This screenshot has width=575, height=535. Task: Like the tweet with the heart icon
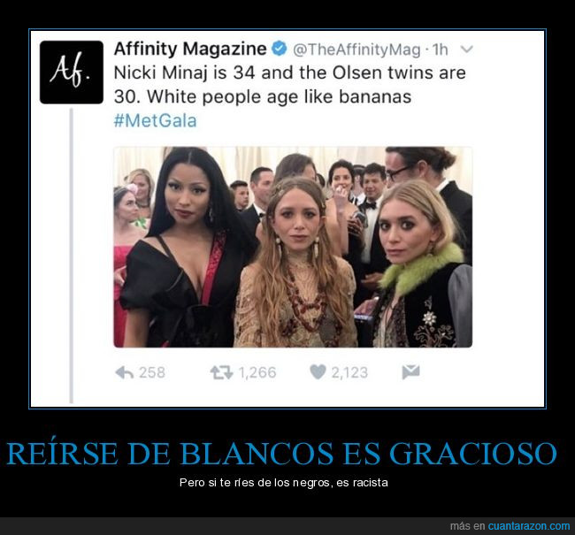(318, 371)
